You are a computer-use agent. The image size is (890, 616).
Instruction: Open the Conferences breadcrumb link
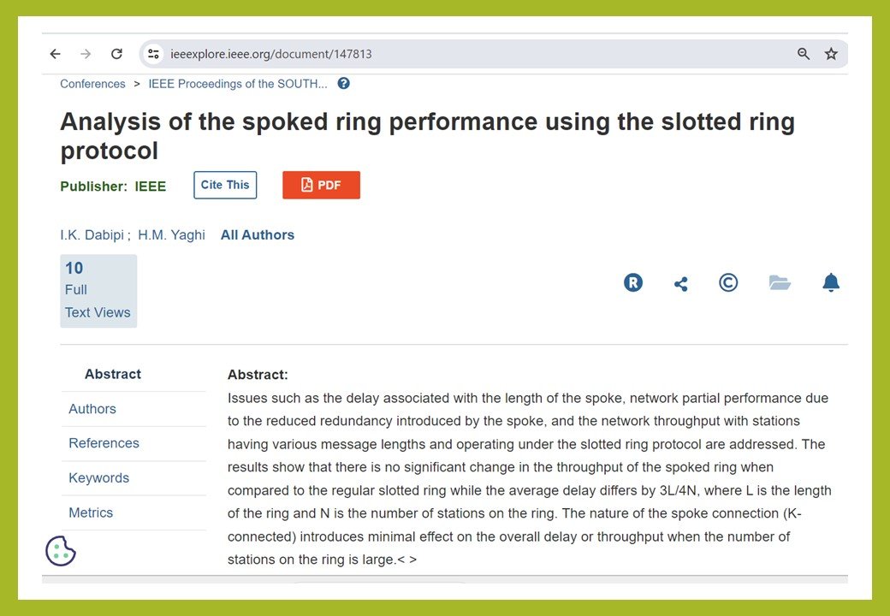(92, 84)
